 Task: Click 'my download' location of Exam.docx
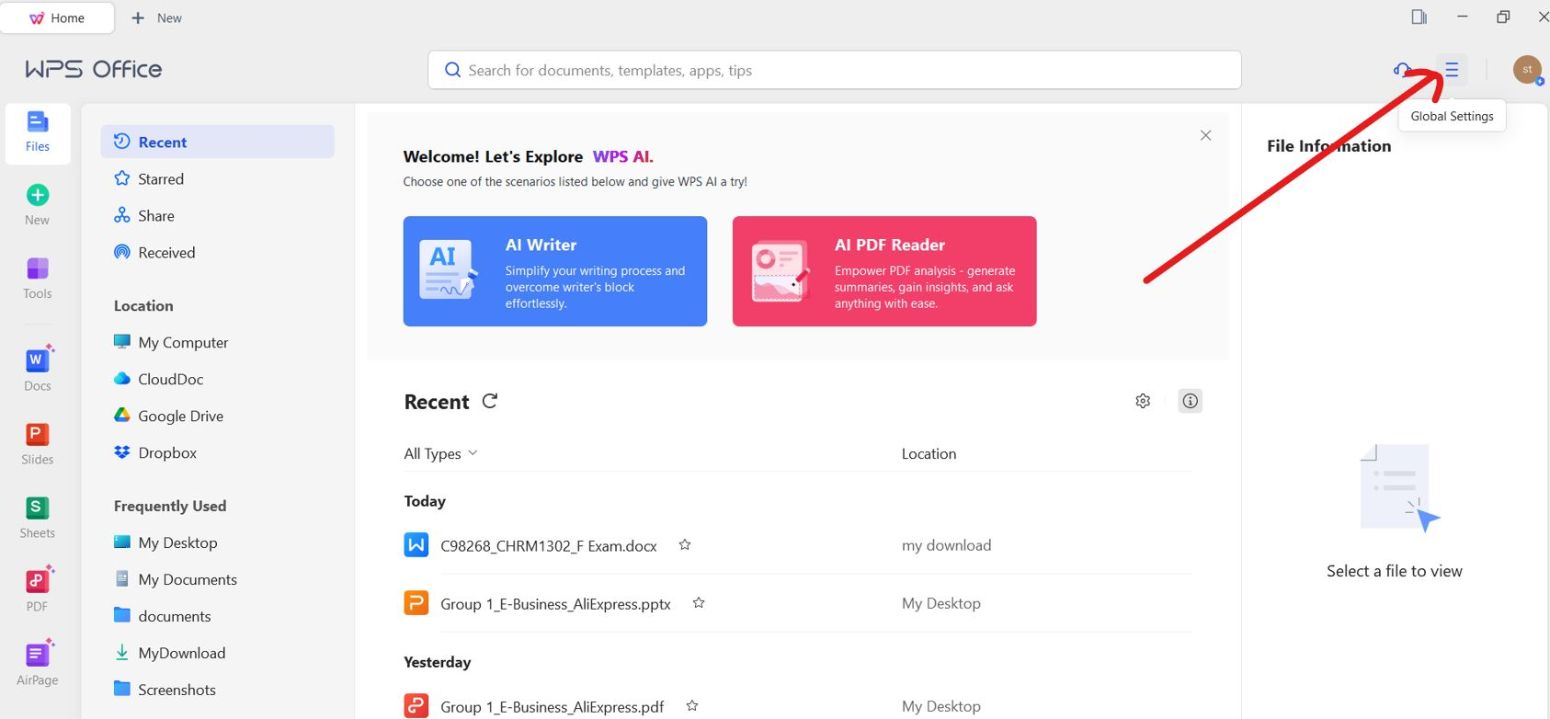coord(946,545)
